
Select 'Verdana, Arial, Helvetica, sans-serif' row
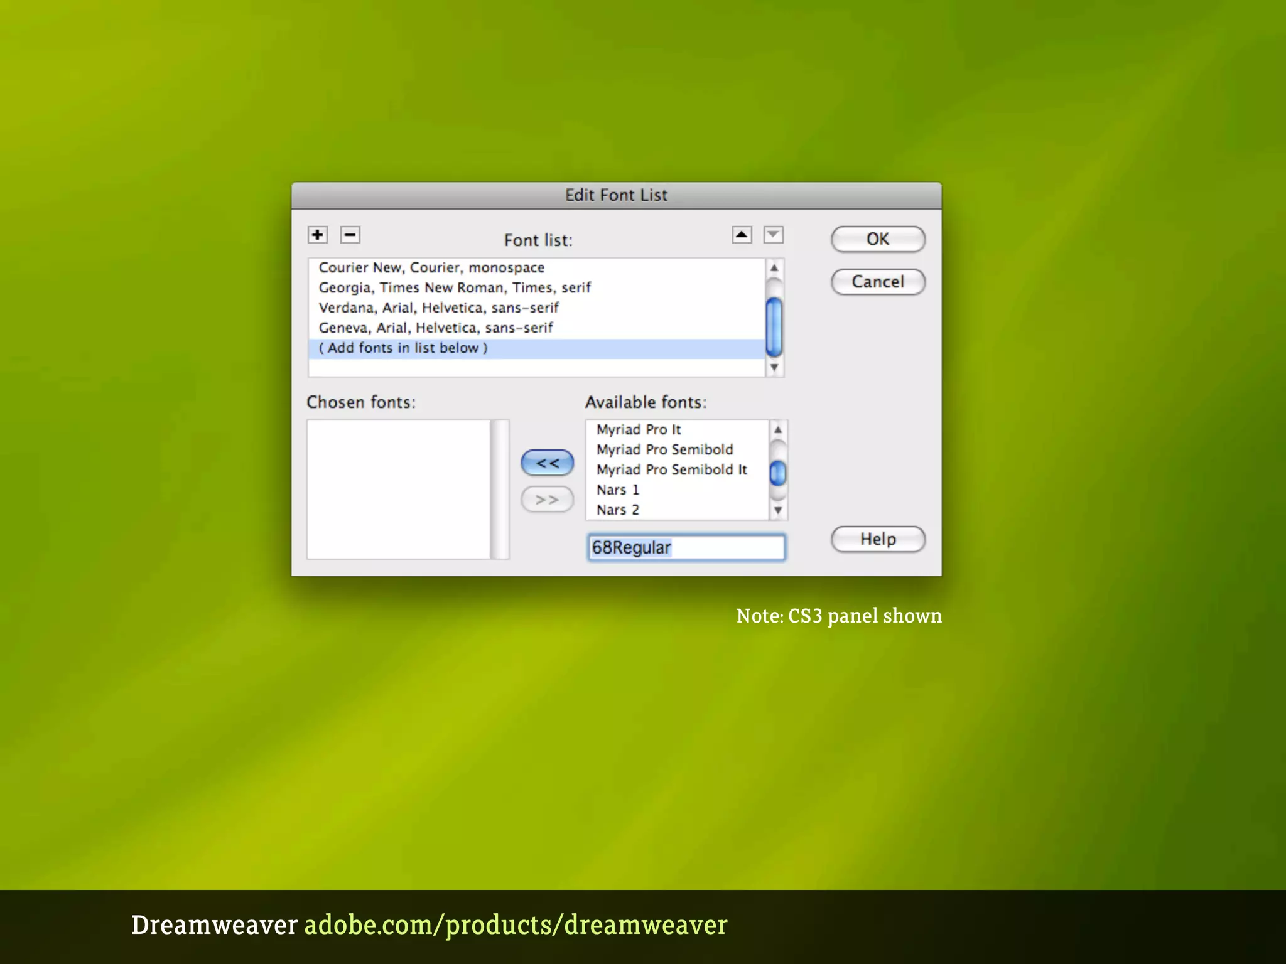point(537,308)
